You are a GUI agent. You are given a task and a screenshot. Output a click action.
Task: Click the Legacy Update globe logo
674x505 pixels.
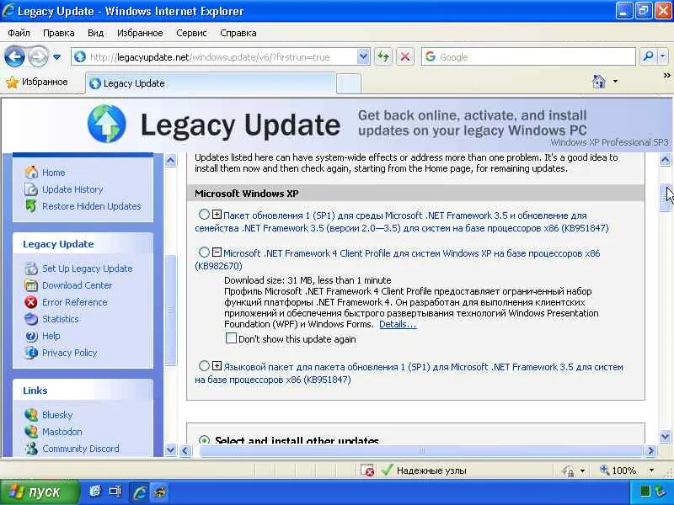point(107,124)
